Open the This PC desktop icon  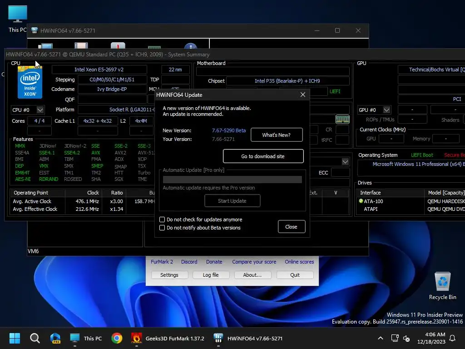click(x=18, y=19)
